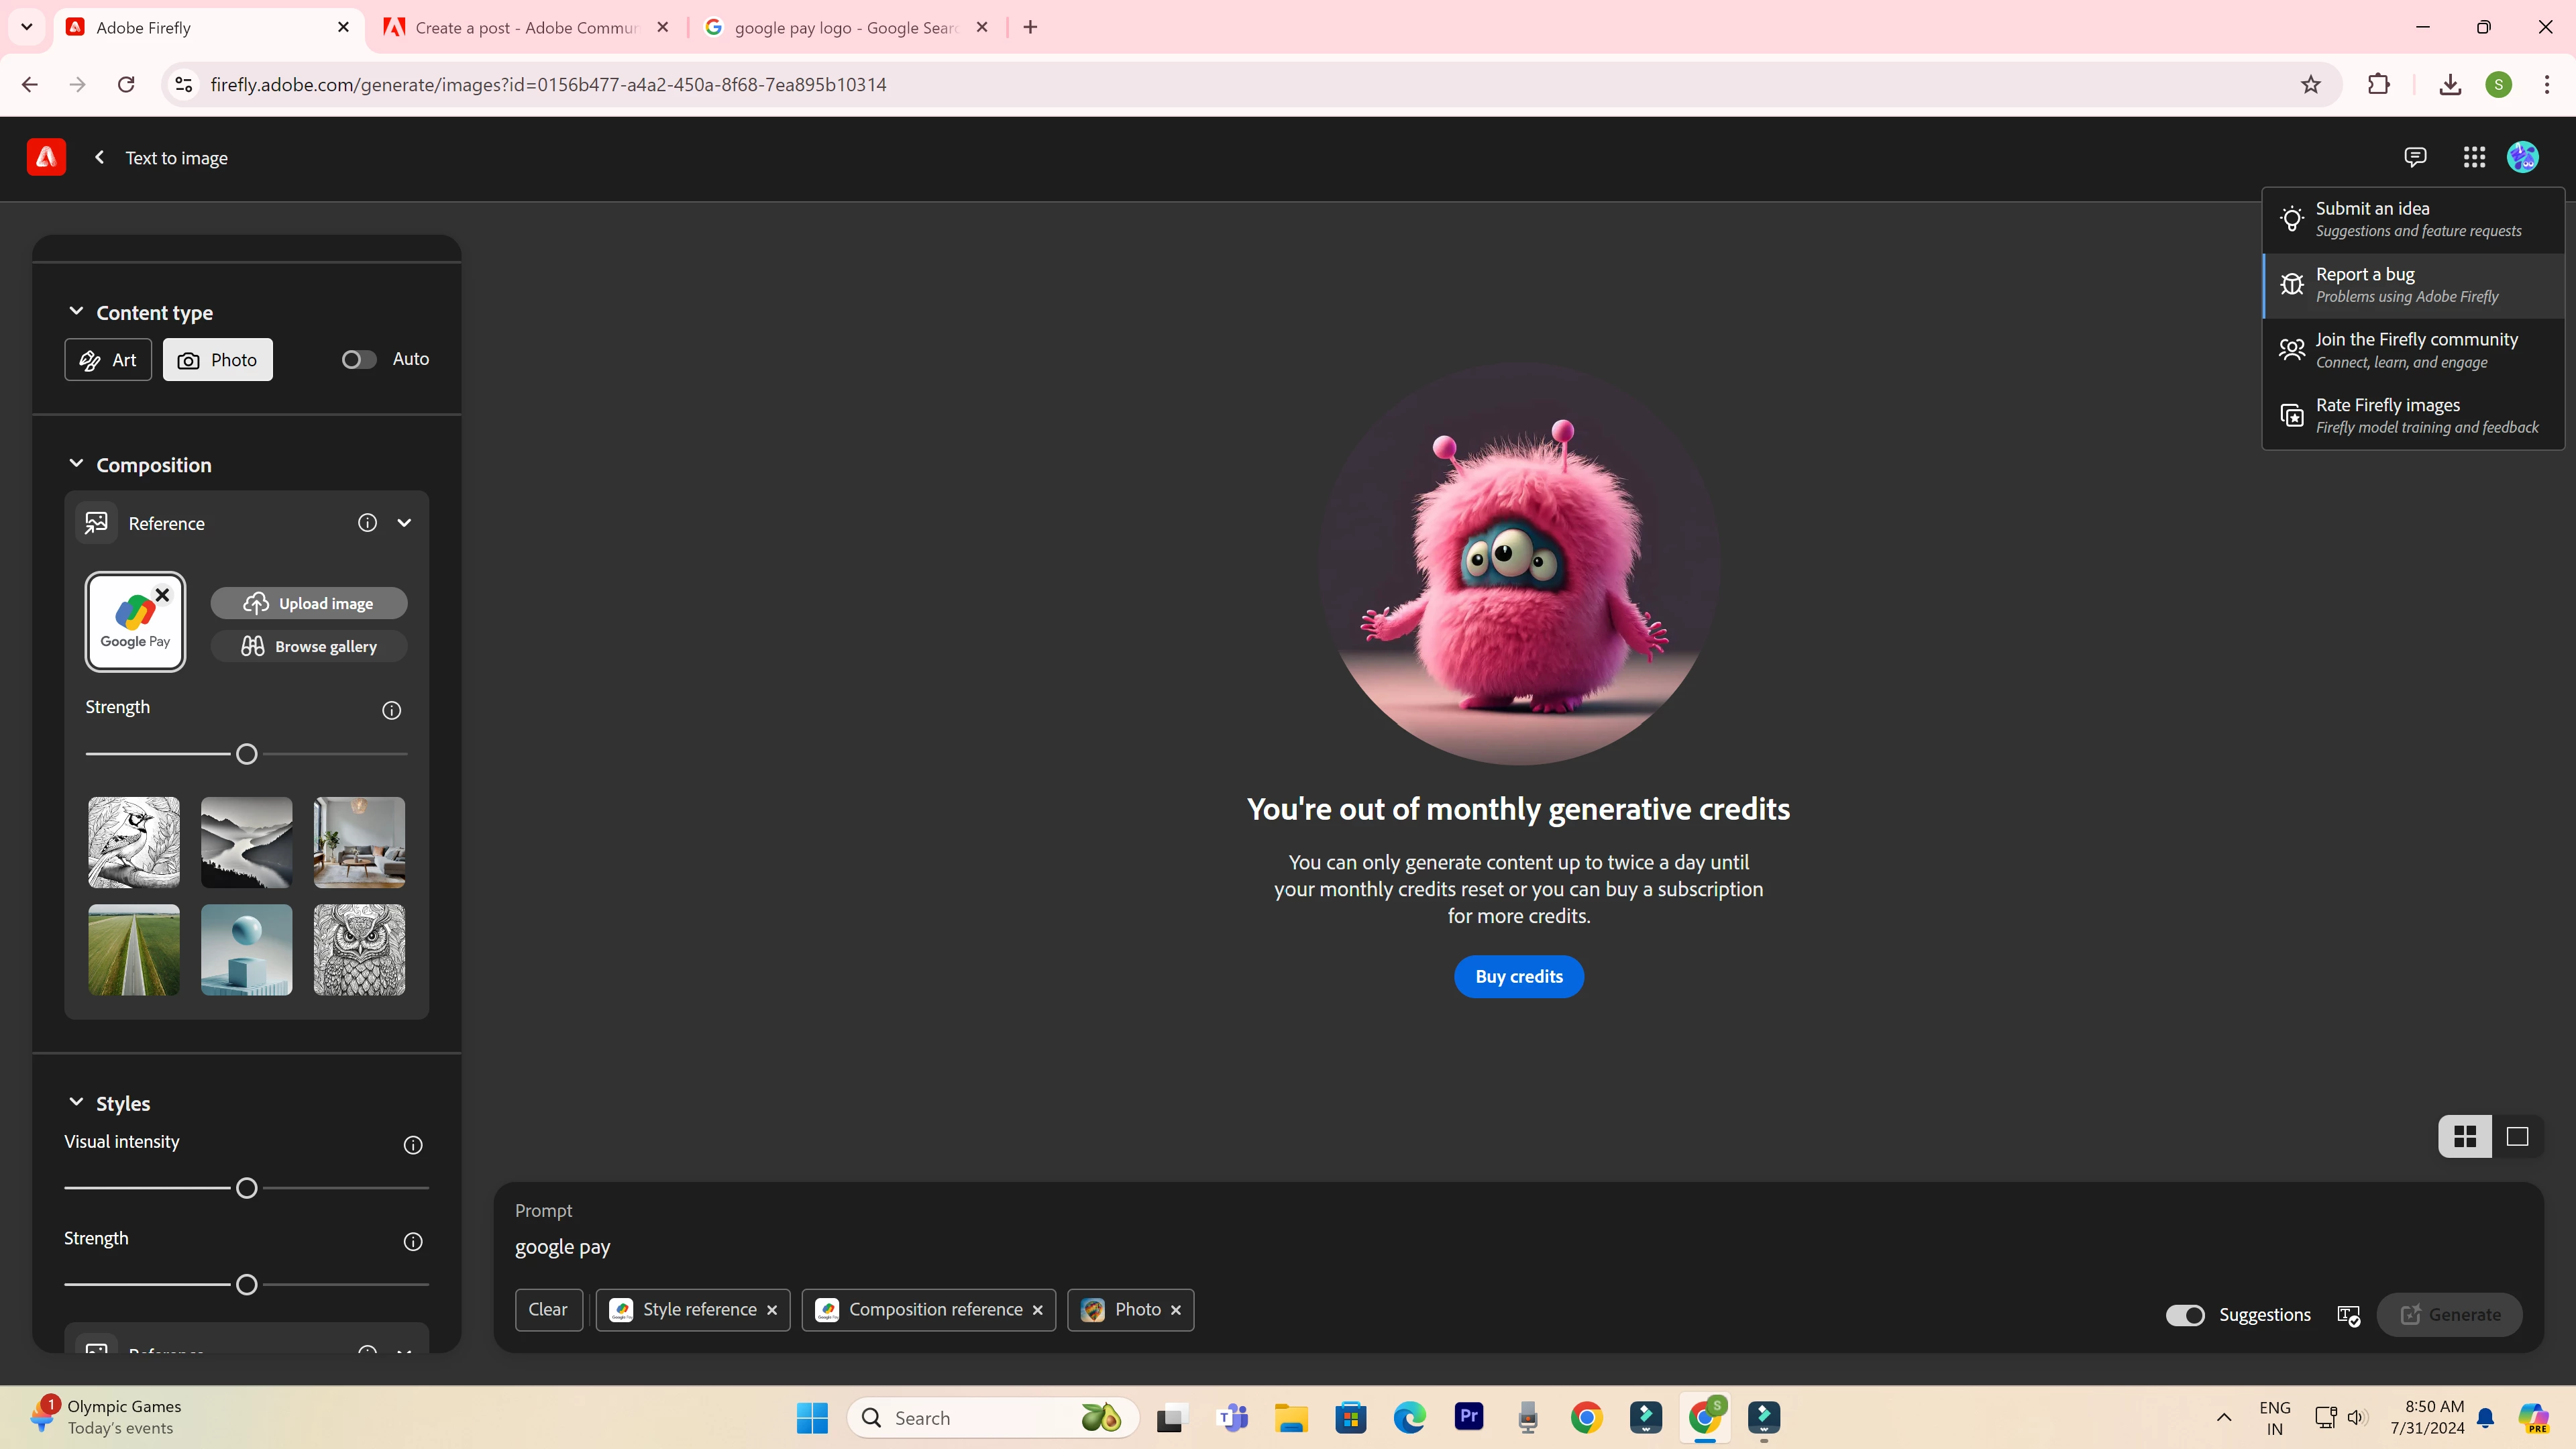Click the Visual intensity info icon
Viewport: 2576px width, 1449px height.
[413, 1145]
